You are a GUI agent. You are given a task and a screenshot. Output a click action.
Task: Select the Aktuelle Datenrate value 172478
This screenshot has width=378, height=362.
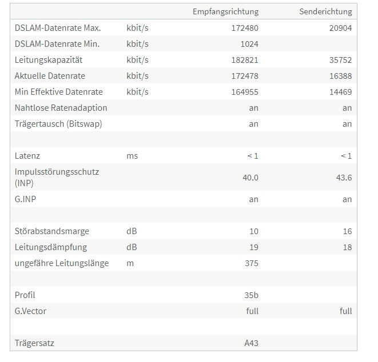tap(245, 76)
